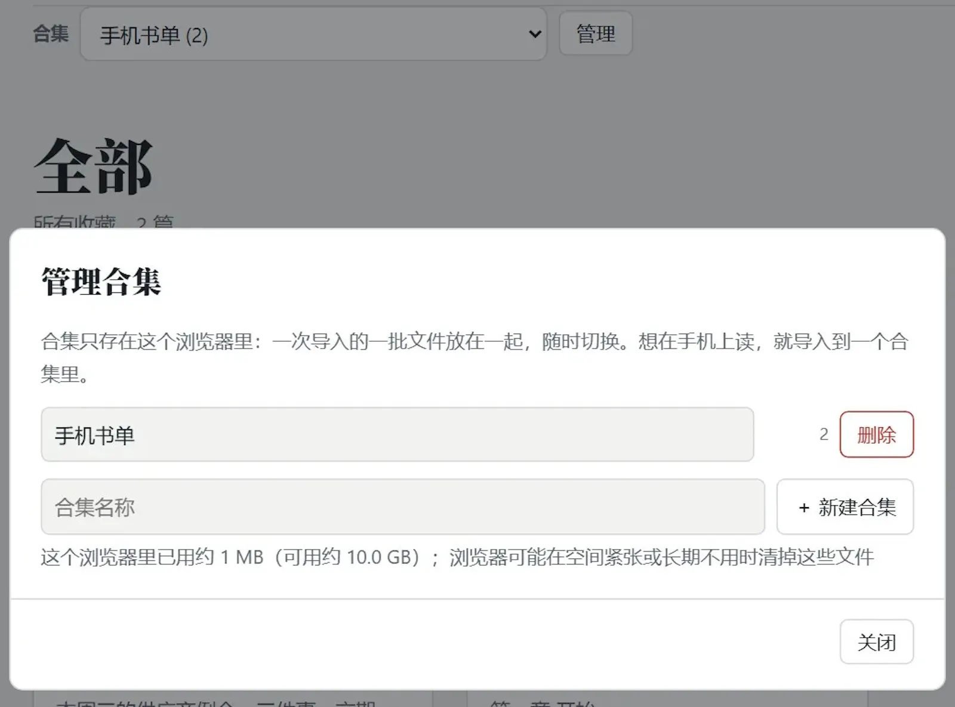Edit the 手机书单 name field
Screen dimensions: 955x707
tap(398, 434)
